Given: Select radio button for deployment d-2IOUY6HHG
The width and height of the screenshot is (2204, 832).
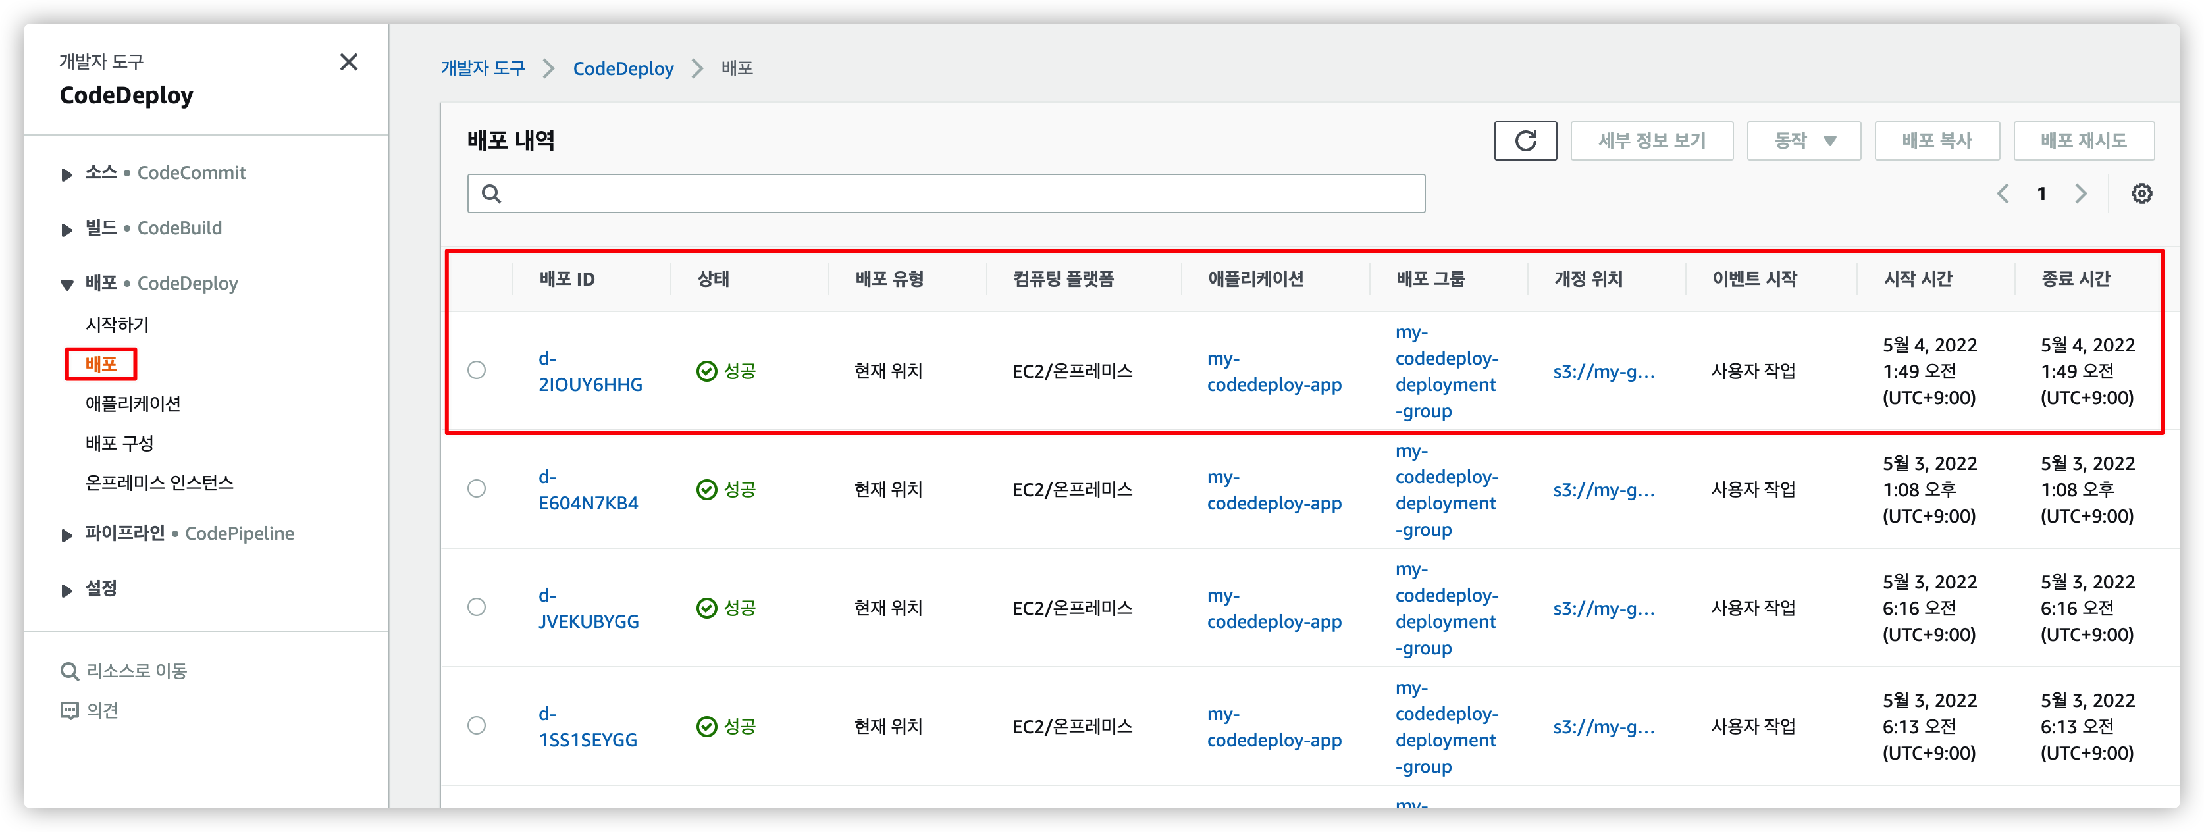Looking at the screenshot, I should coord(477,370).
